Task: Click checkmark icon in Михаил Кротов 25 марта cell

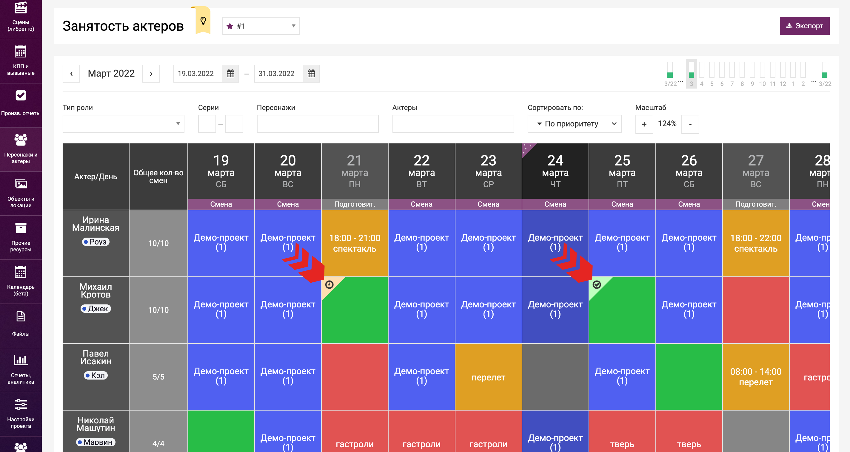Action: coord(597,284)
